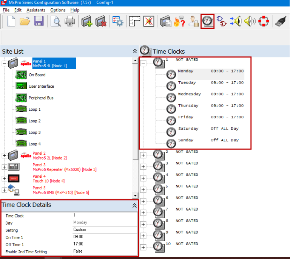290x259 pixels.
Task: Open the Assistants menu
Action: click(36, 10)
